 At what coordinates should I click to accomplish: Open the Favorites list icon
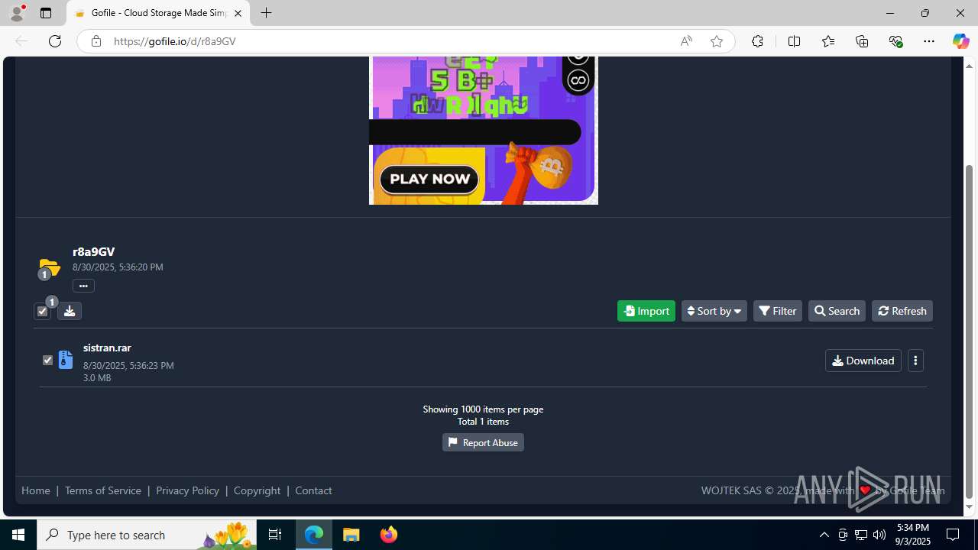point(828,41)
